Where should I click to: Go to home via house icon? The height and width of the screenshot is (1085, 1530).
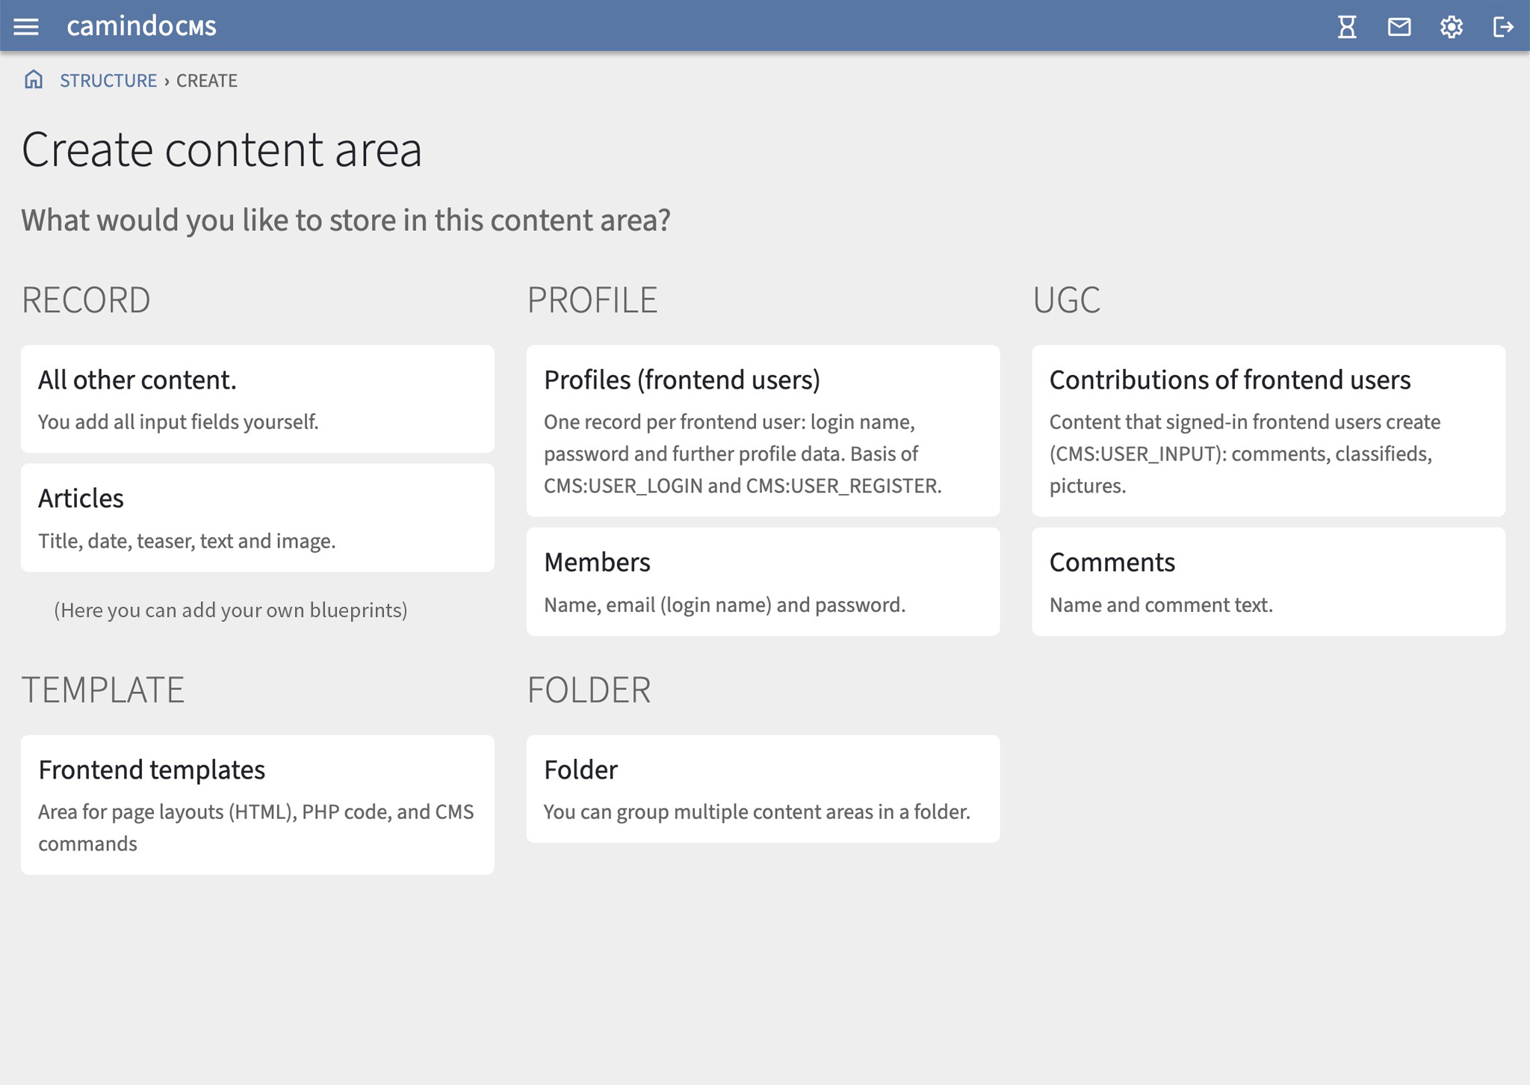tap(34, 79)
